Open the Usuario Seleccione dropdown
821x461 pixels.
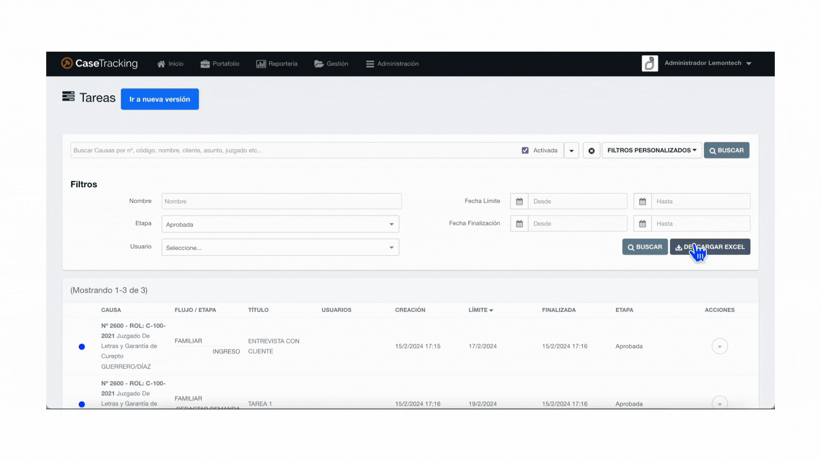280,247
